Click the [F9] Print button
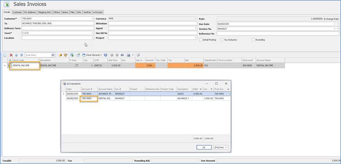This screenshot has width=341, height=164. (219, 147)
